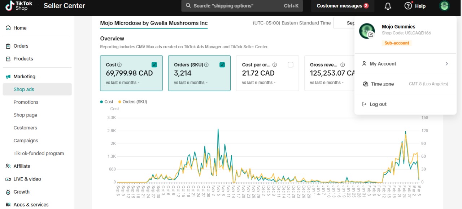462x209 pixels.
Task: Click the info icon beside Gross revenue
Action: tap(343, 65)
